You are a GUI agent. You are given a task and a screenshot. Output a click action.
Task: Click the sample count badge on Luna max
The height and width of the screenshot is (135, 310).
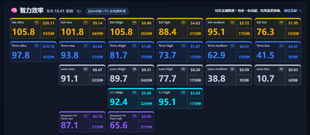click(85, 69)
